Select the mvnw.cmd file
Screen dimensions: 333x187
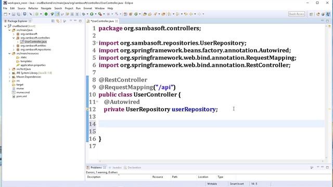point(23,92)
